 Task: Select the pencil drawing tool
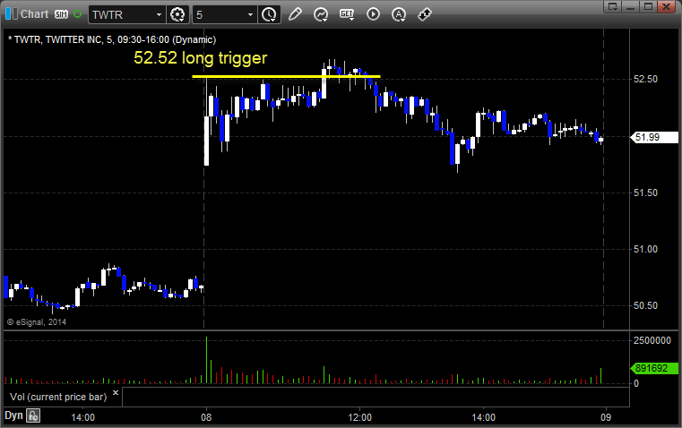pos(295,14)
